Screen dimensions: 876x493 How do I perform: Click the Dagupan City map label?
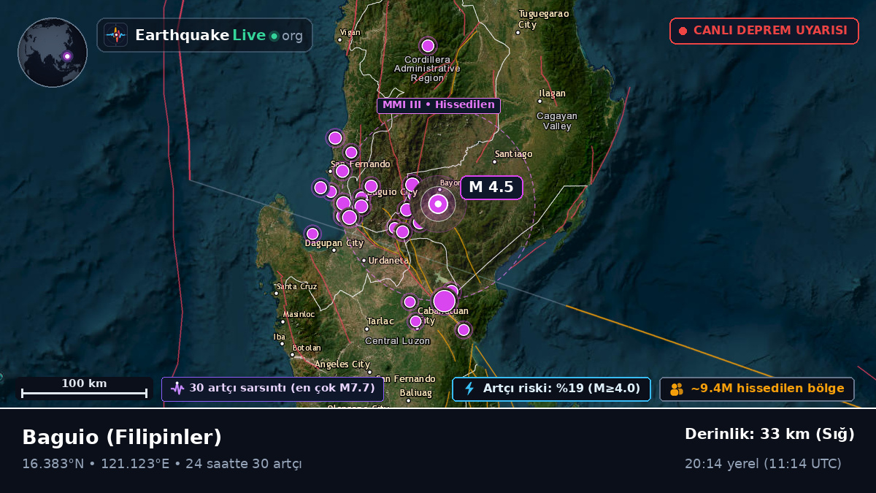334,243
